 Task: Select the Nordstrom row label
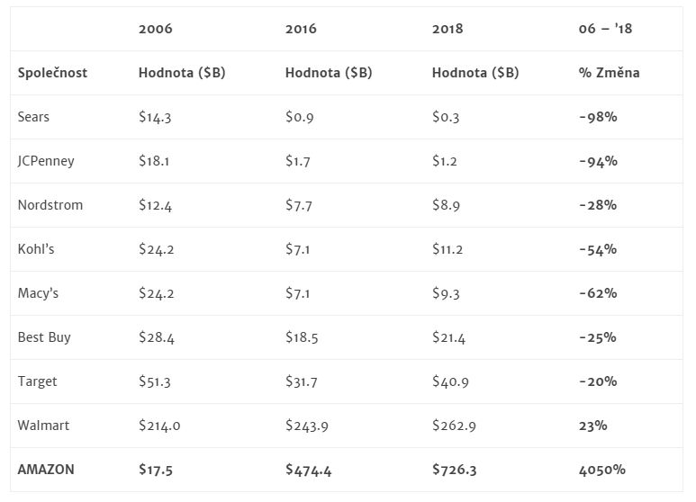click(x=50, y=205)
